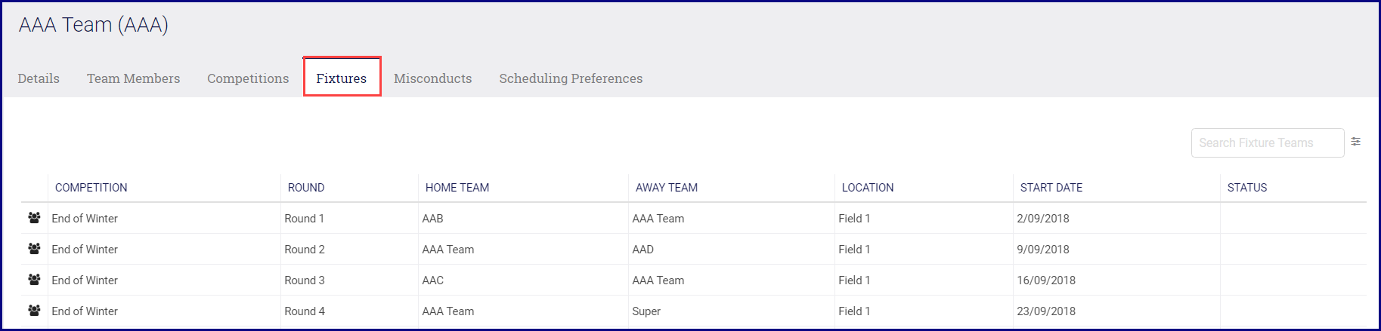Click team icon beside Round 4 fixture
The image size is (1381, 331).
34,311
